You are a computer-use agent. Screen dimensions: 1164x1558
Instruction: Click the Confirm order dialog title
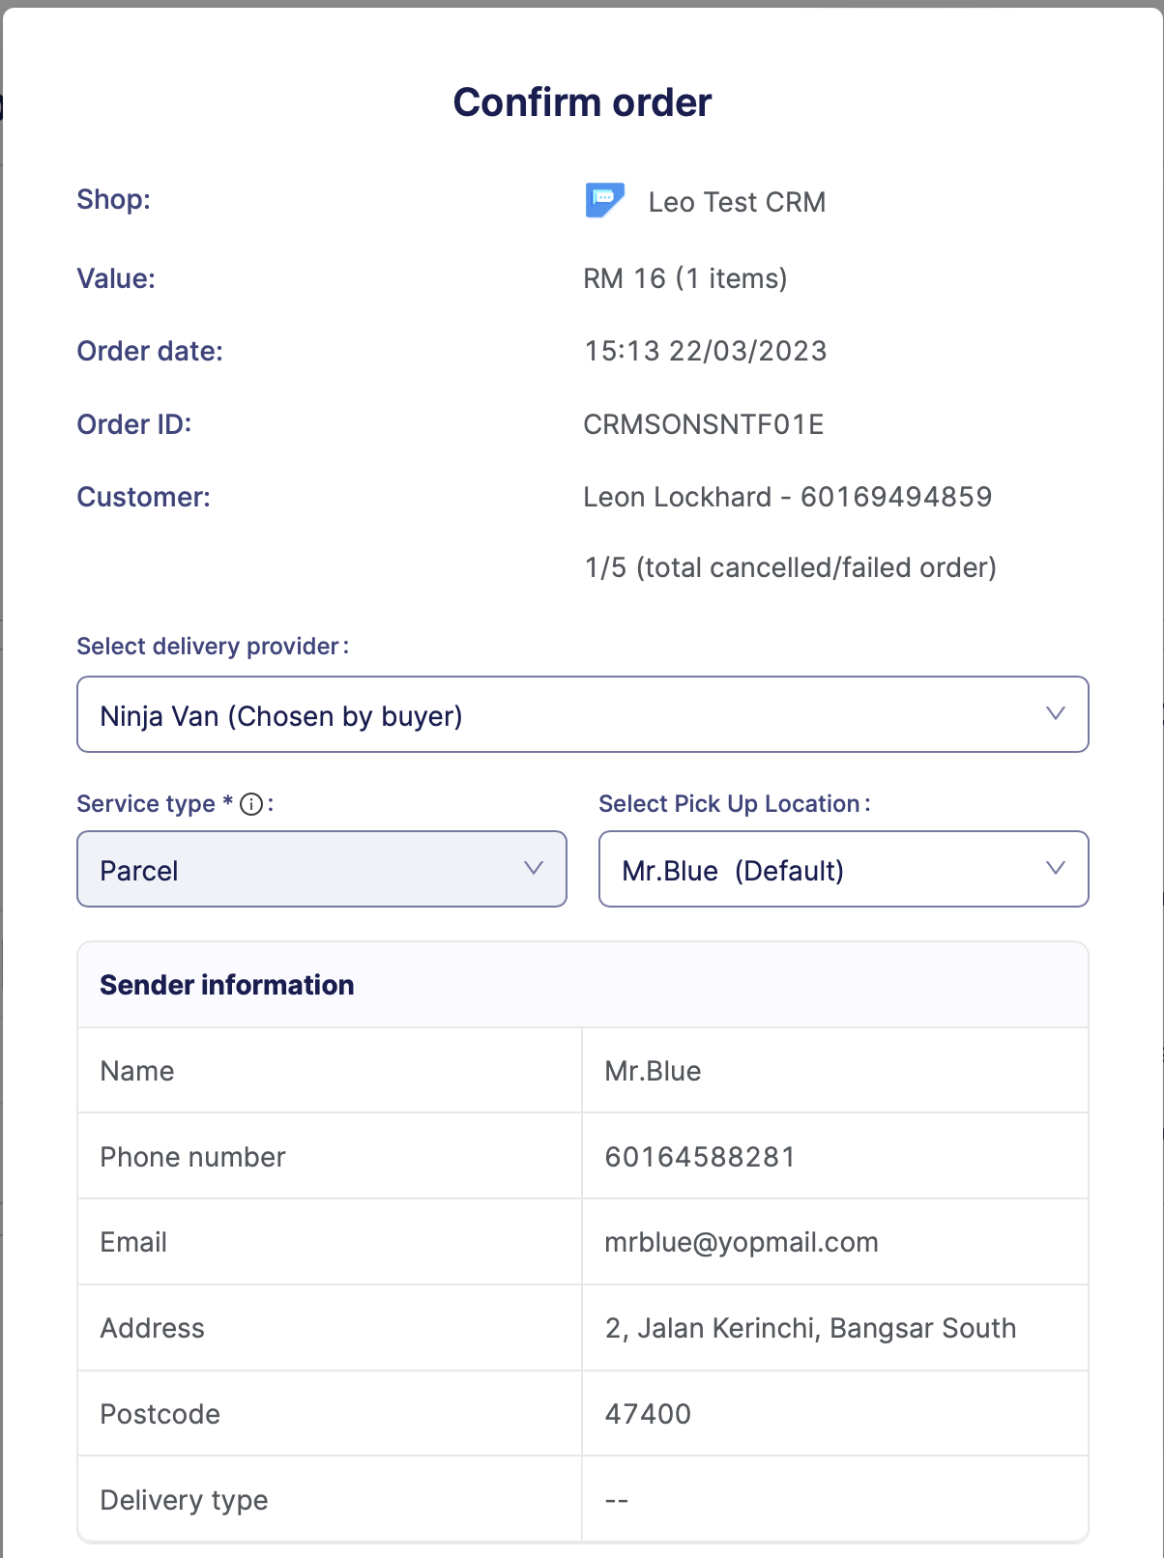582,102
